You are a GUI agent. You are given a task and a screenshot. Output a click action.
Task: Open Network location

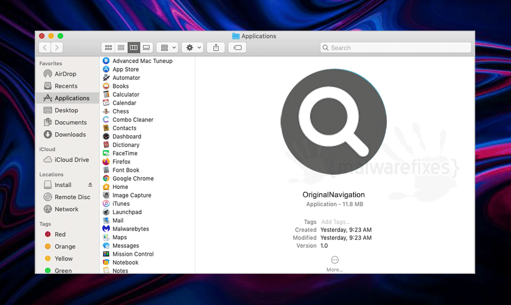pyautogui.click(x=67, y=209)
